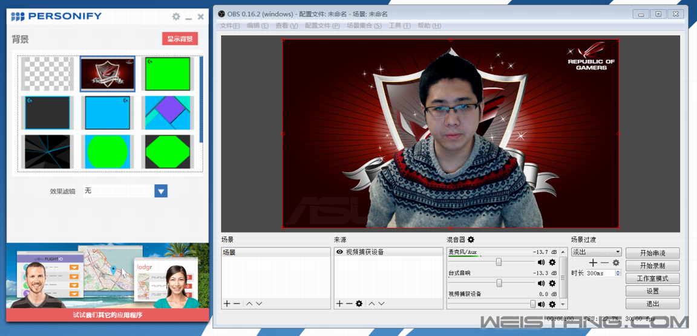Image resolution: width=697 pixels, height=336 pixels.
Task: Select dark gray blue-bordered background thumbnail
Action: pyautogui.click(x=48, y=113)
